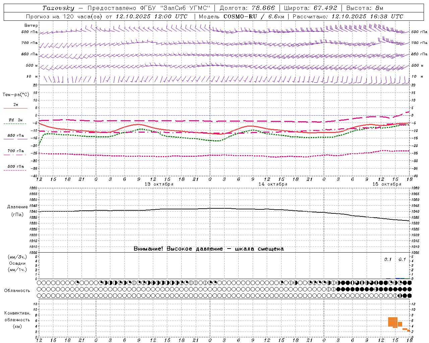Click the station name Tazovsky in the header
The width and height of the screenshot is (429, 343).
click(x=58, y=8)
